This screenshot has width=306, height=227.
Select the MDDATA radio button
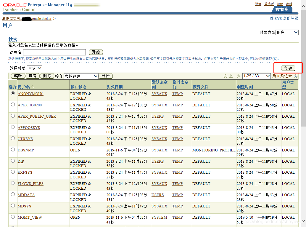[x=13, y=194]
